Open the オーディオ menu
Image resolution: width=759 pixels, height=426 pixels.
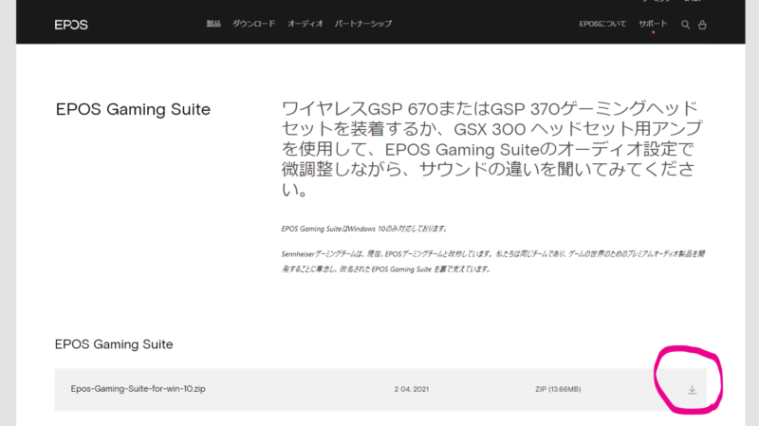click(305, 24)
